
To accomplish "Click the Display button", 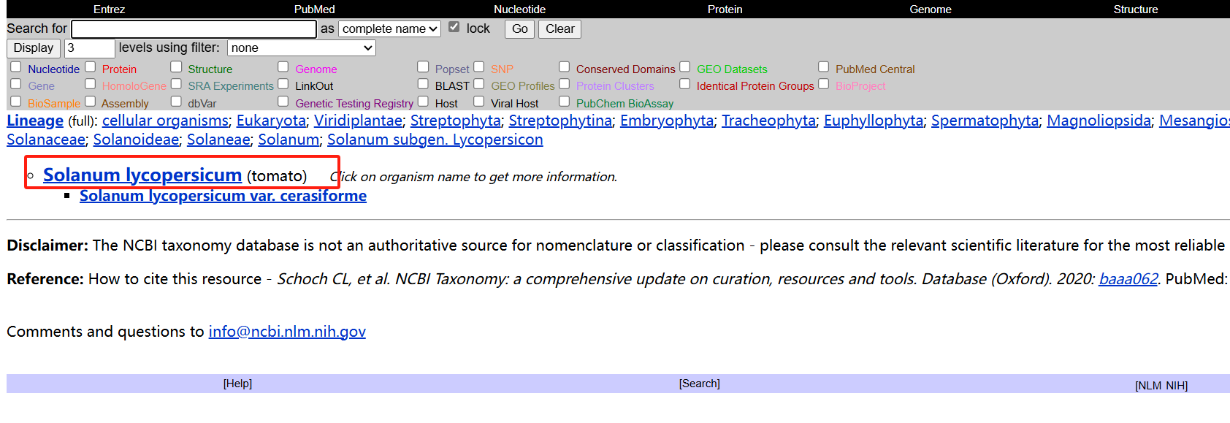I will click(x=34, y=47).
